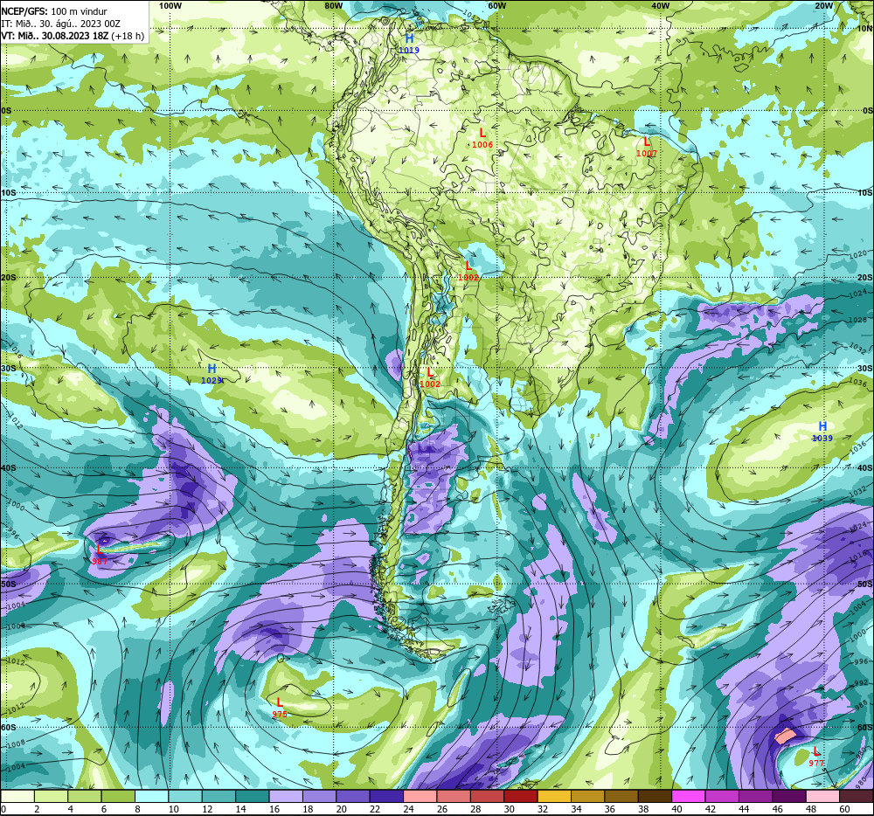The width and height of the screenshot is (874, 816).
Task: Select the lavender legend swatch between 16 and 18
Action: point(286,796)
